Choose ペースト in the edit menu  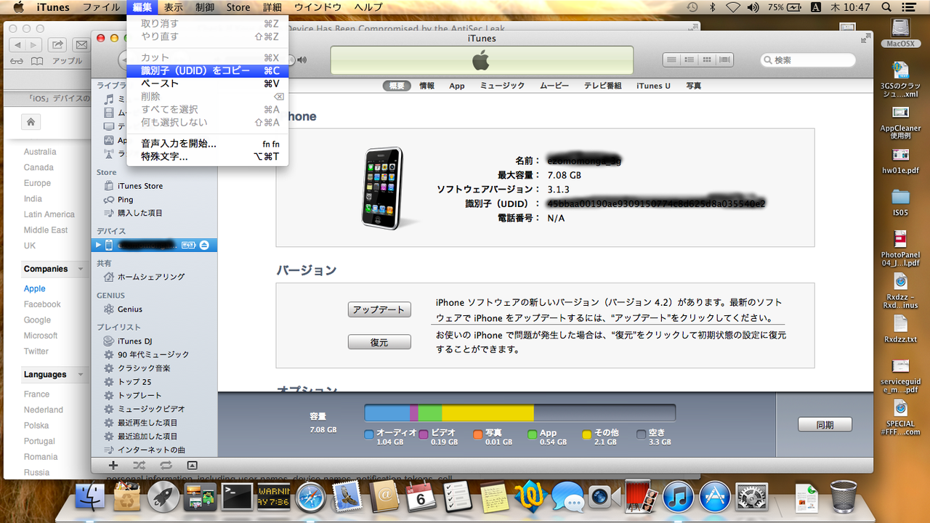click(x=208, y=84)
